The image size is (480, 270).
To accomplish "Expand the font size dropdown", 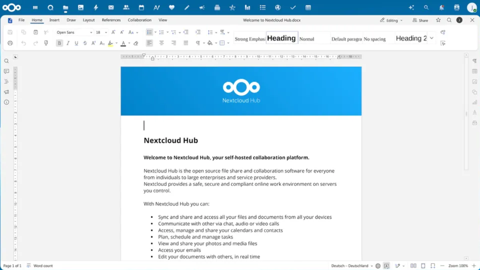I will click(x=106, y=32).
